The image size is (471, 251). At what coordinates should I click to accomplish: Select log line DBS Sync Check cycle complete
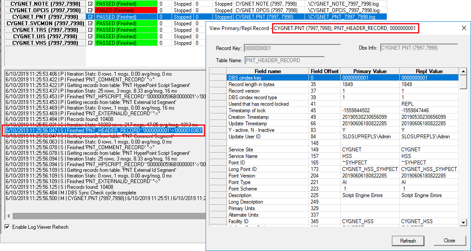tap(71, 193)
